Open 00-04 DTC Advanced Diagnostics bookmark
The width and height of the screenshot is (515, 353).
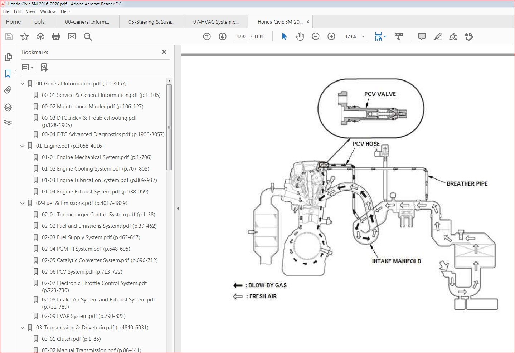tap(103, 134)
